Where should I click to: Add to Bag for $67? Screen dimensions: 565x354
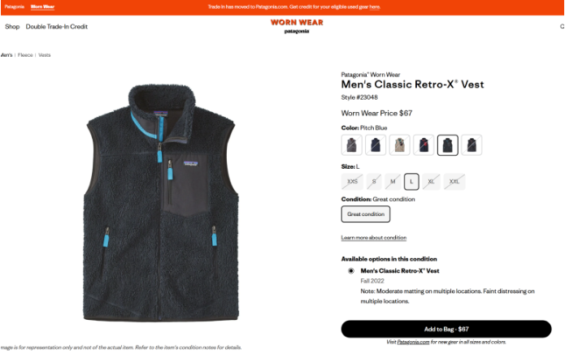[446, 329]
